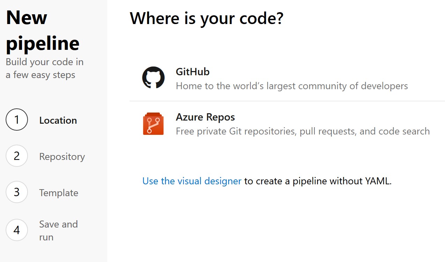Open Use the visual designer link
Screen dimensions: 445x262
pos(191,181)
